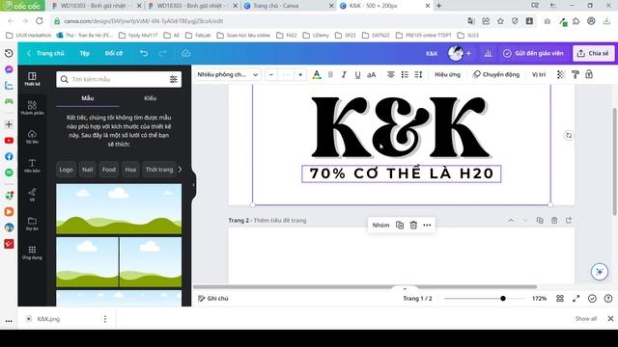Move Trang 2 up with chevron
This screenshot has height=347, width=618.
pos(511,221)
